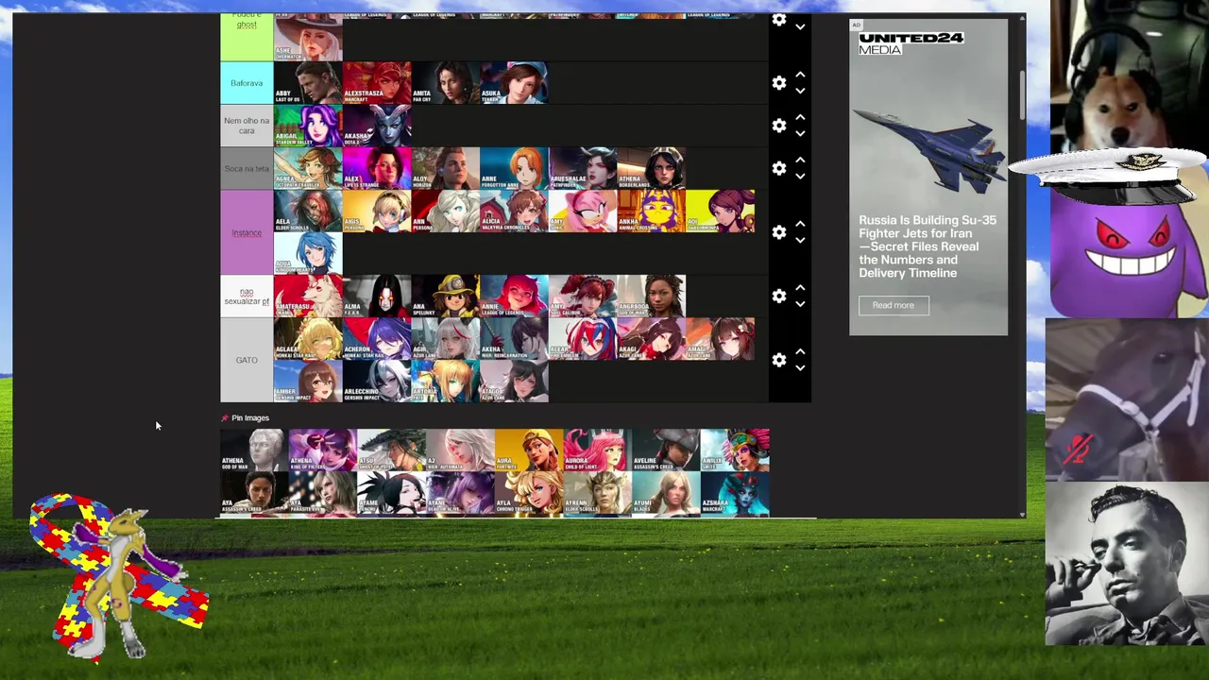Select Acheron Honkai Star Rail image
Screen dimensions: 1209x680
pyautogui.click(x=377, y=339)
